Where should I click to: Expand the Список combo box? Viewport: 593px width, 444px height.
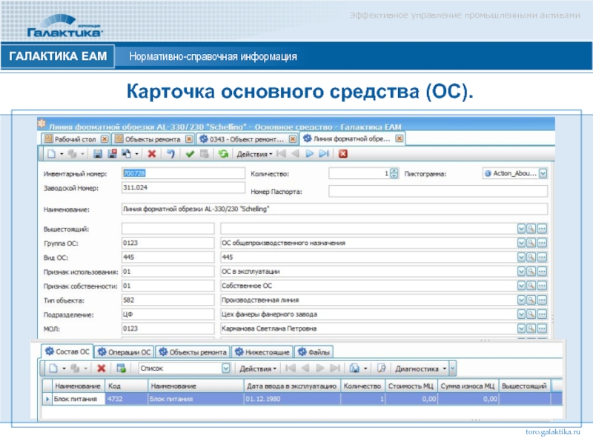225,368
